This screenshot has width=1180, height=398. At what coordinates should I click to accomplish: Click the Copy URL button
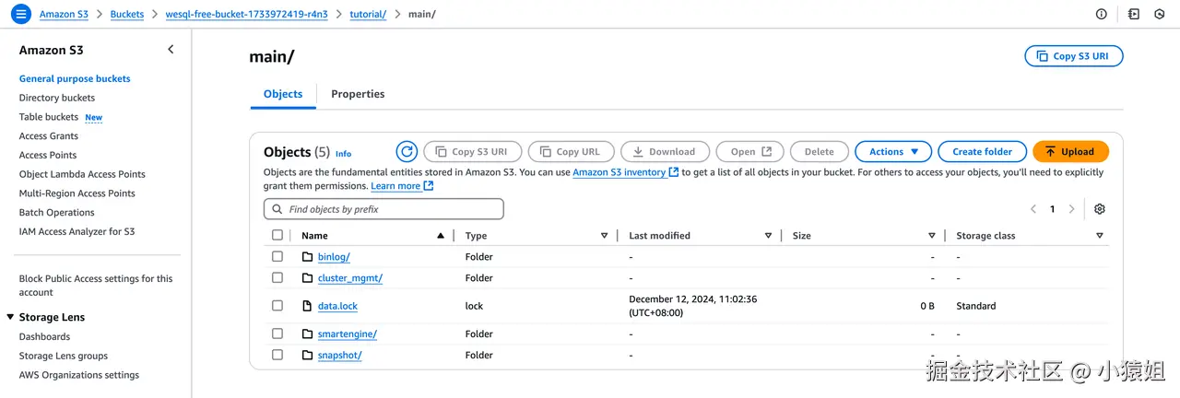pos(571,152)
